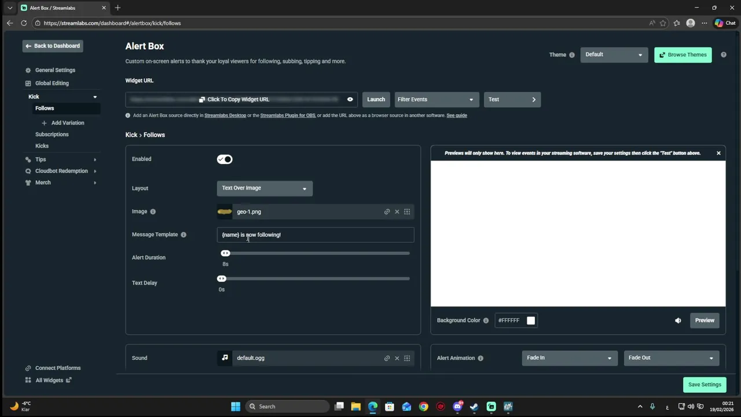Click the Theme info icon
The width and height of the screenshot is (741, 417).
[572, 55]
